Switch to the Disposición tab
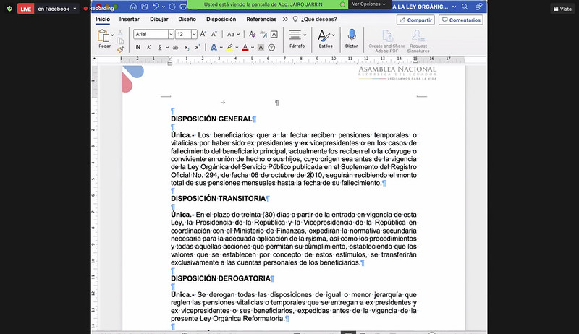 221,20
